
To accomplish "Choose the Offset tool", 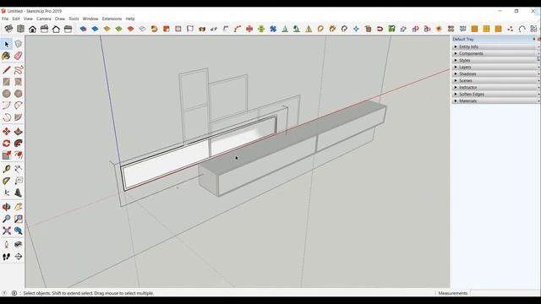I will [x=19, y=155].
